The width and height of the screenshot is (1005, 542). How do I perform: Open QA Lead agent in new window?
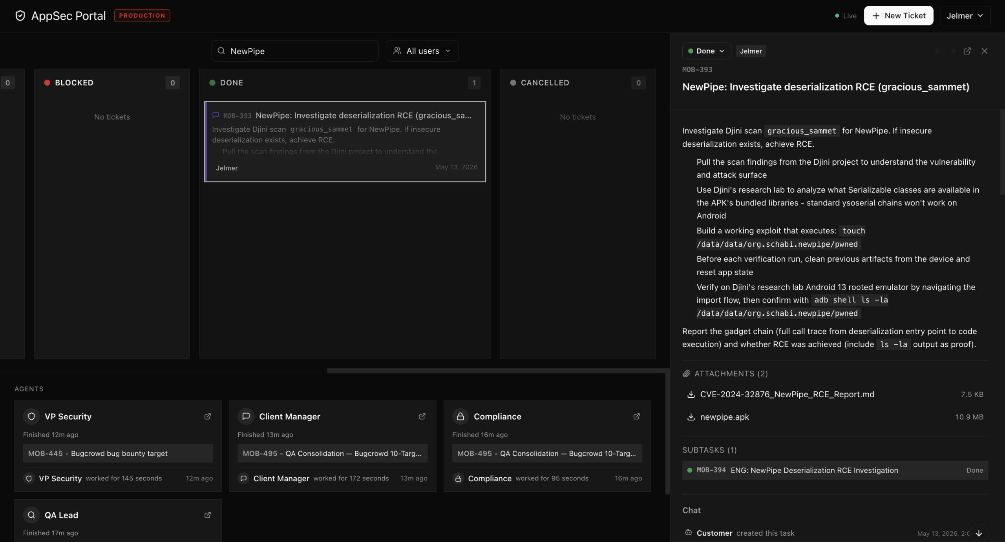tap(208, 515)
